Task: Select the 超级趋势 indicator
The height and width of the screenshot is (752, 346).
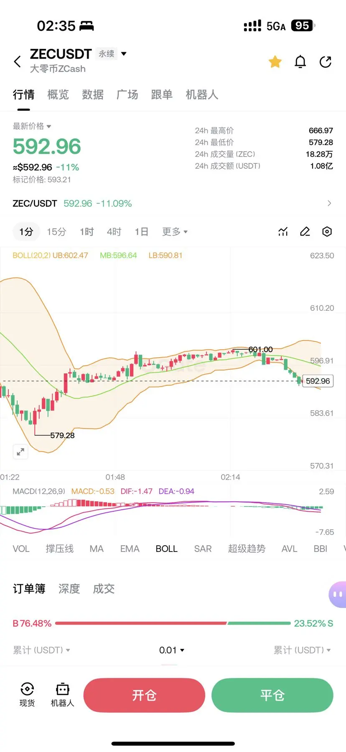Action: [247, 549]
